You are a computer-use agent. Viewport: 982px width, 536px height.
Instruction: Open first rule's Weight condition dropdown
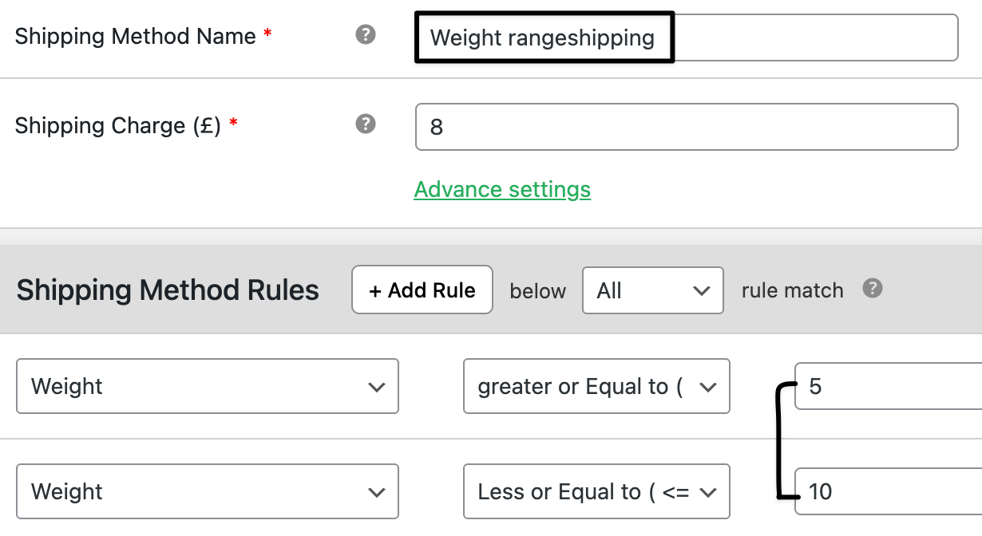click(x=208, y=386)
